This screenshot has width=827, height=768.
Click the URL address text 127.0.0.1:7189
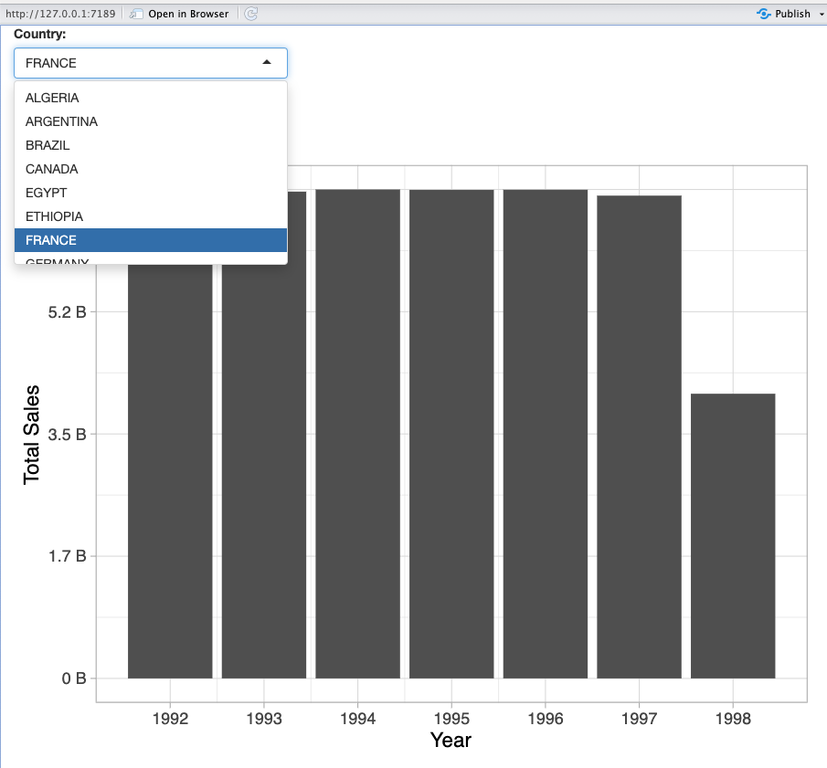coord(59,14)
